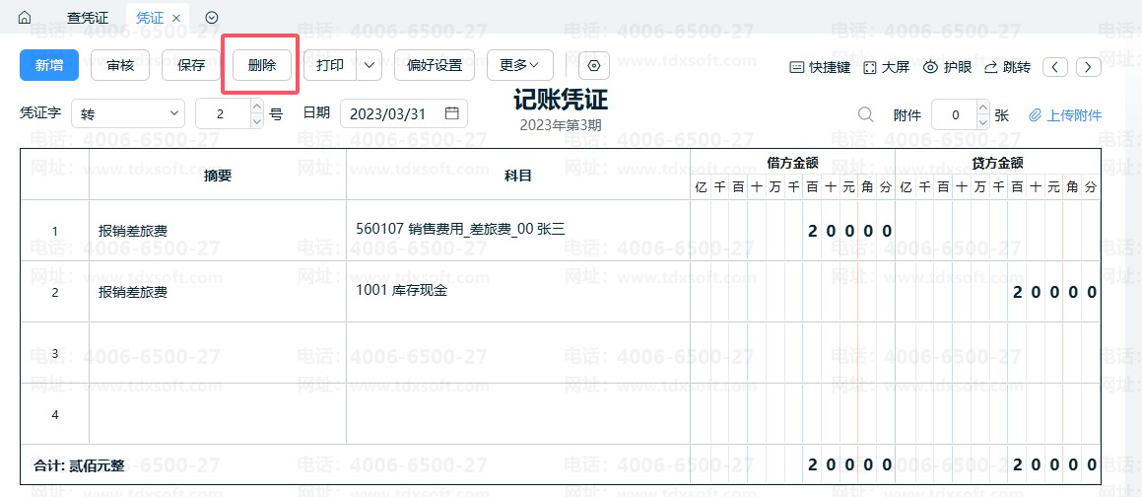Click the home icon tab
Screen dimensions: 1142x497
coord(25,18)
